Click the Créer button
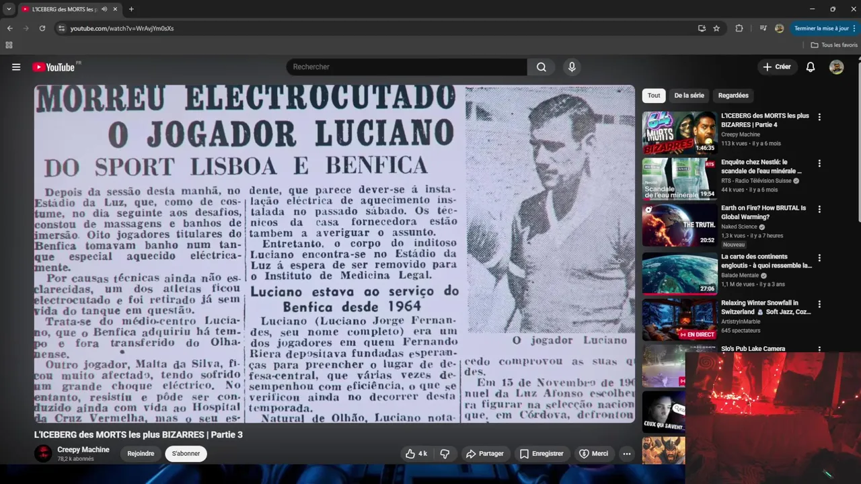Screen dimensions: 861x484 click(x=777, y=67)
